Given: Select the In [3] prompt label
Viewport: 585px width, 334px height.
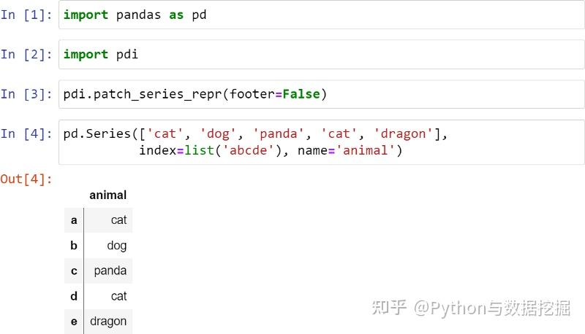Looking at the screenshot, I should click(x=26, y=94).
